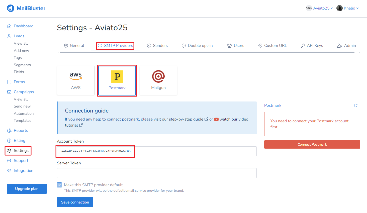Select View all under Leads
Image resolution: width=367 pixels, height=213 pixels.
tap(21, 43)
